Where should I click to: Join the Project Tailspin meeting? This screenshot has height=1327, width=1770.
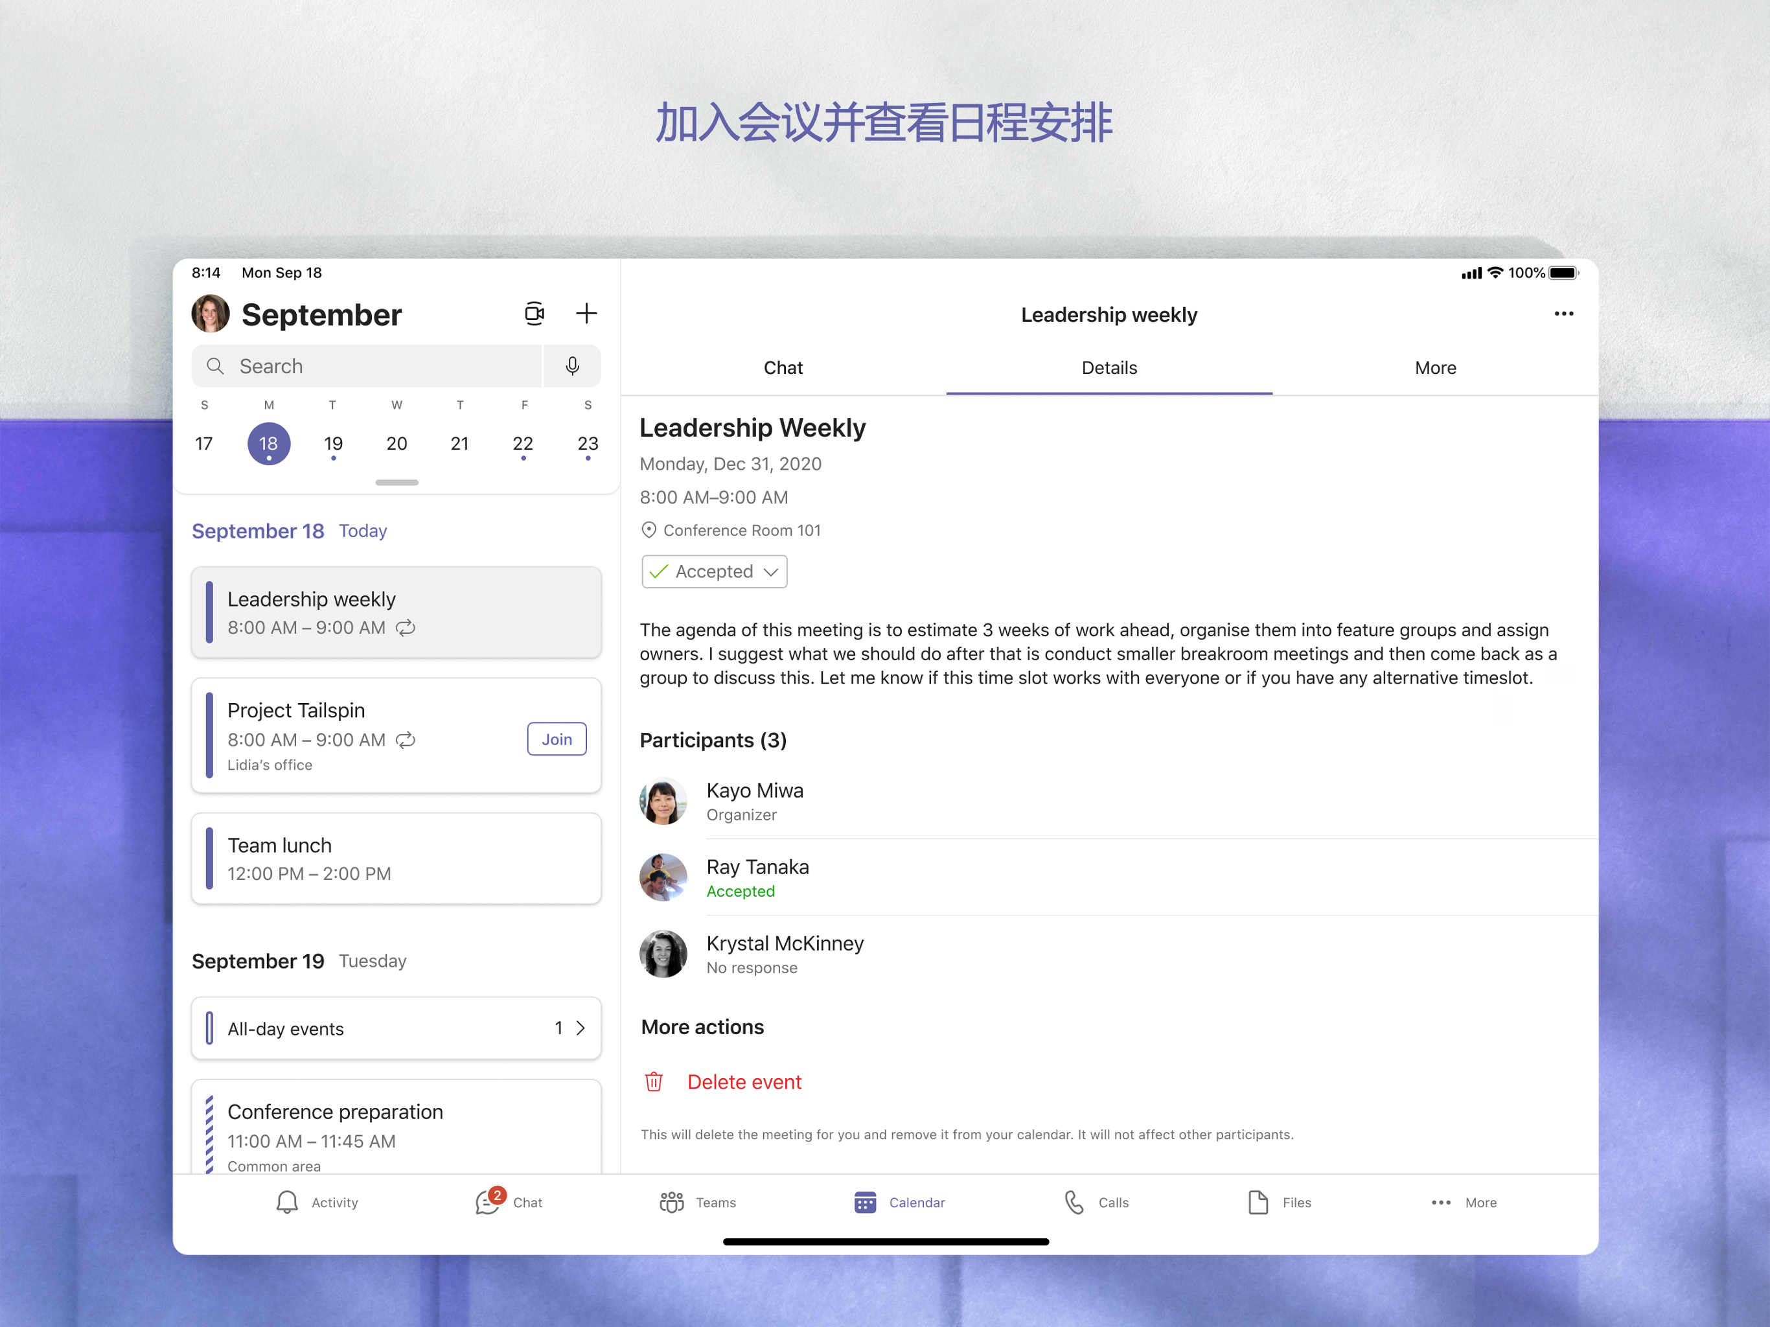(556, 739)
